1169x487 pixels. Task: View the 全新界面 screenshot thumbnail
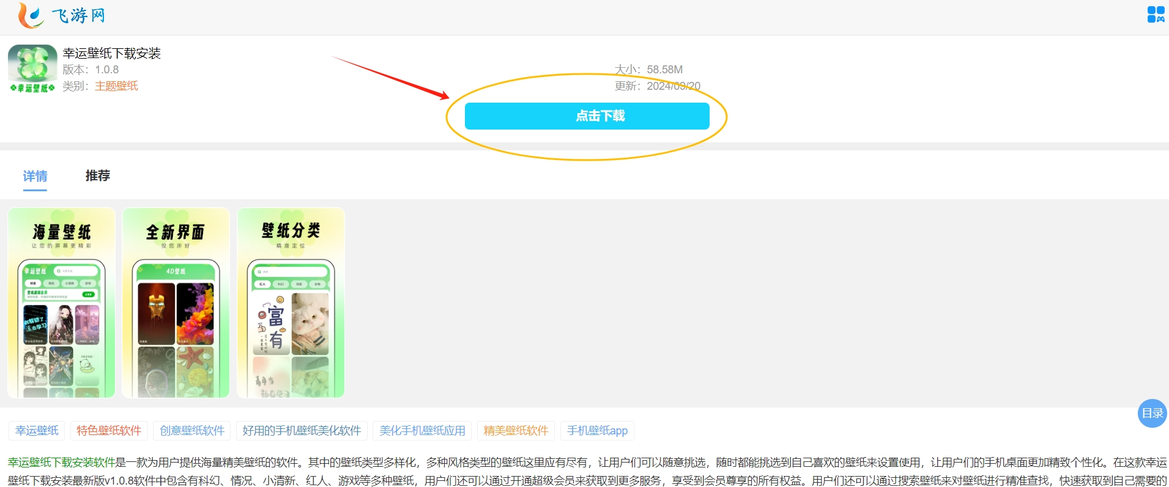[176, 302]
